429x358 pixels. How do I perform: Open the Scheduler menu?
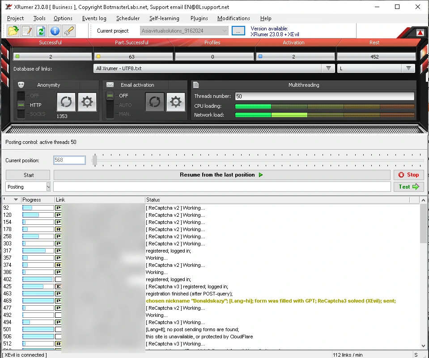coord(128,18)
